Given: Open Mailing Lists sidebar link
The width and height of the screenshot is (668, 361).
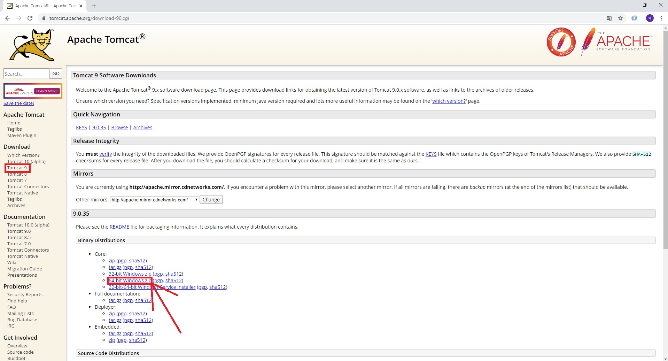Looking at the screenshot, I should pos(21,314).
